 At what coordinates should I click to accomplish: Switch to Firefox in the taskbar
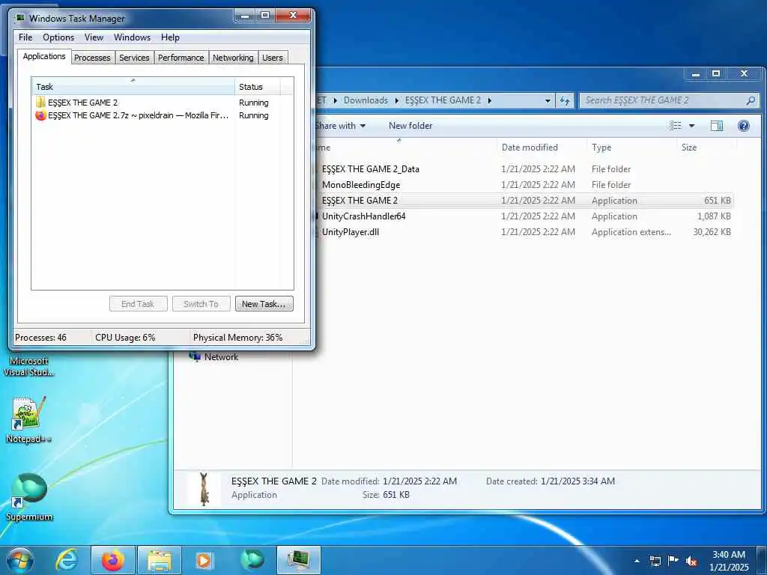point(112,560)
